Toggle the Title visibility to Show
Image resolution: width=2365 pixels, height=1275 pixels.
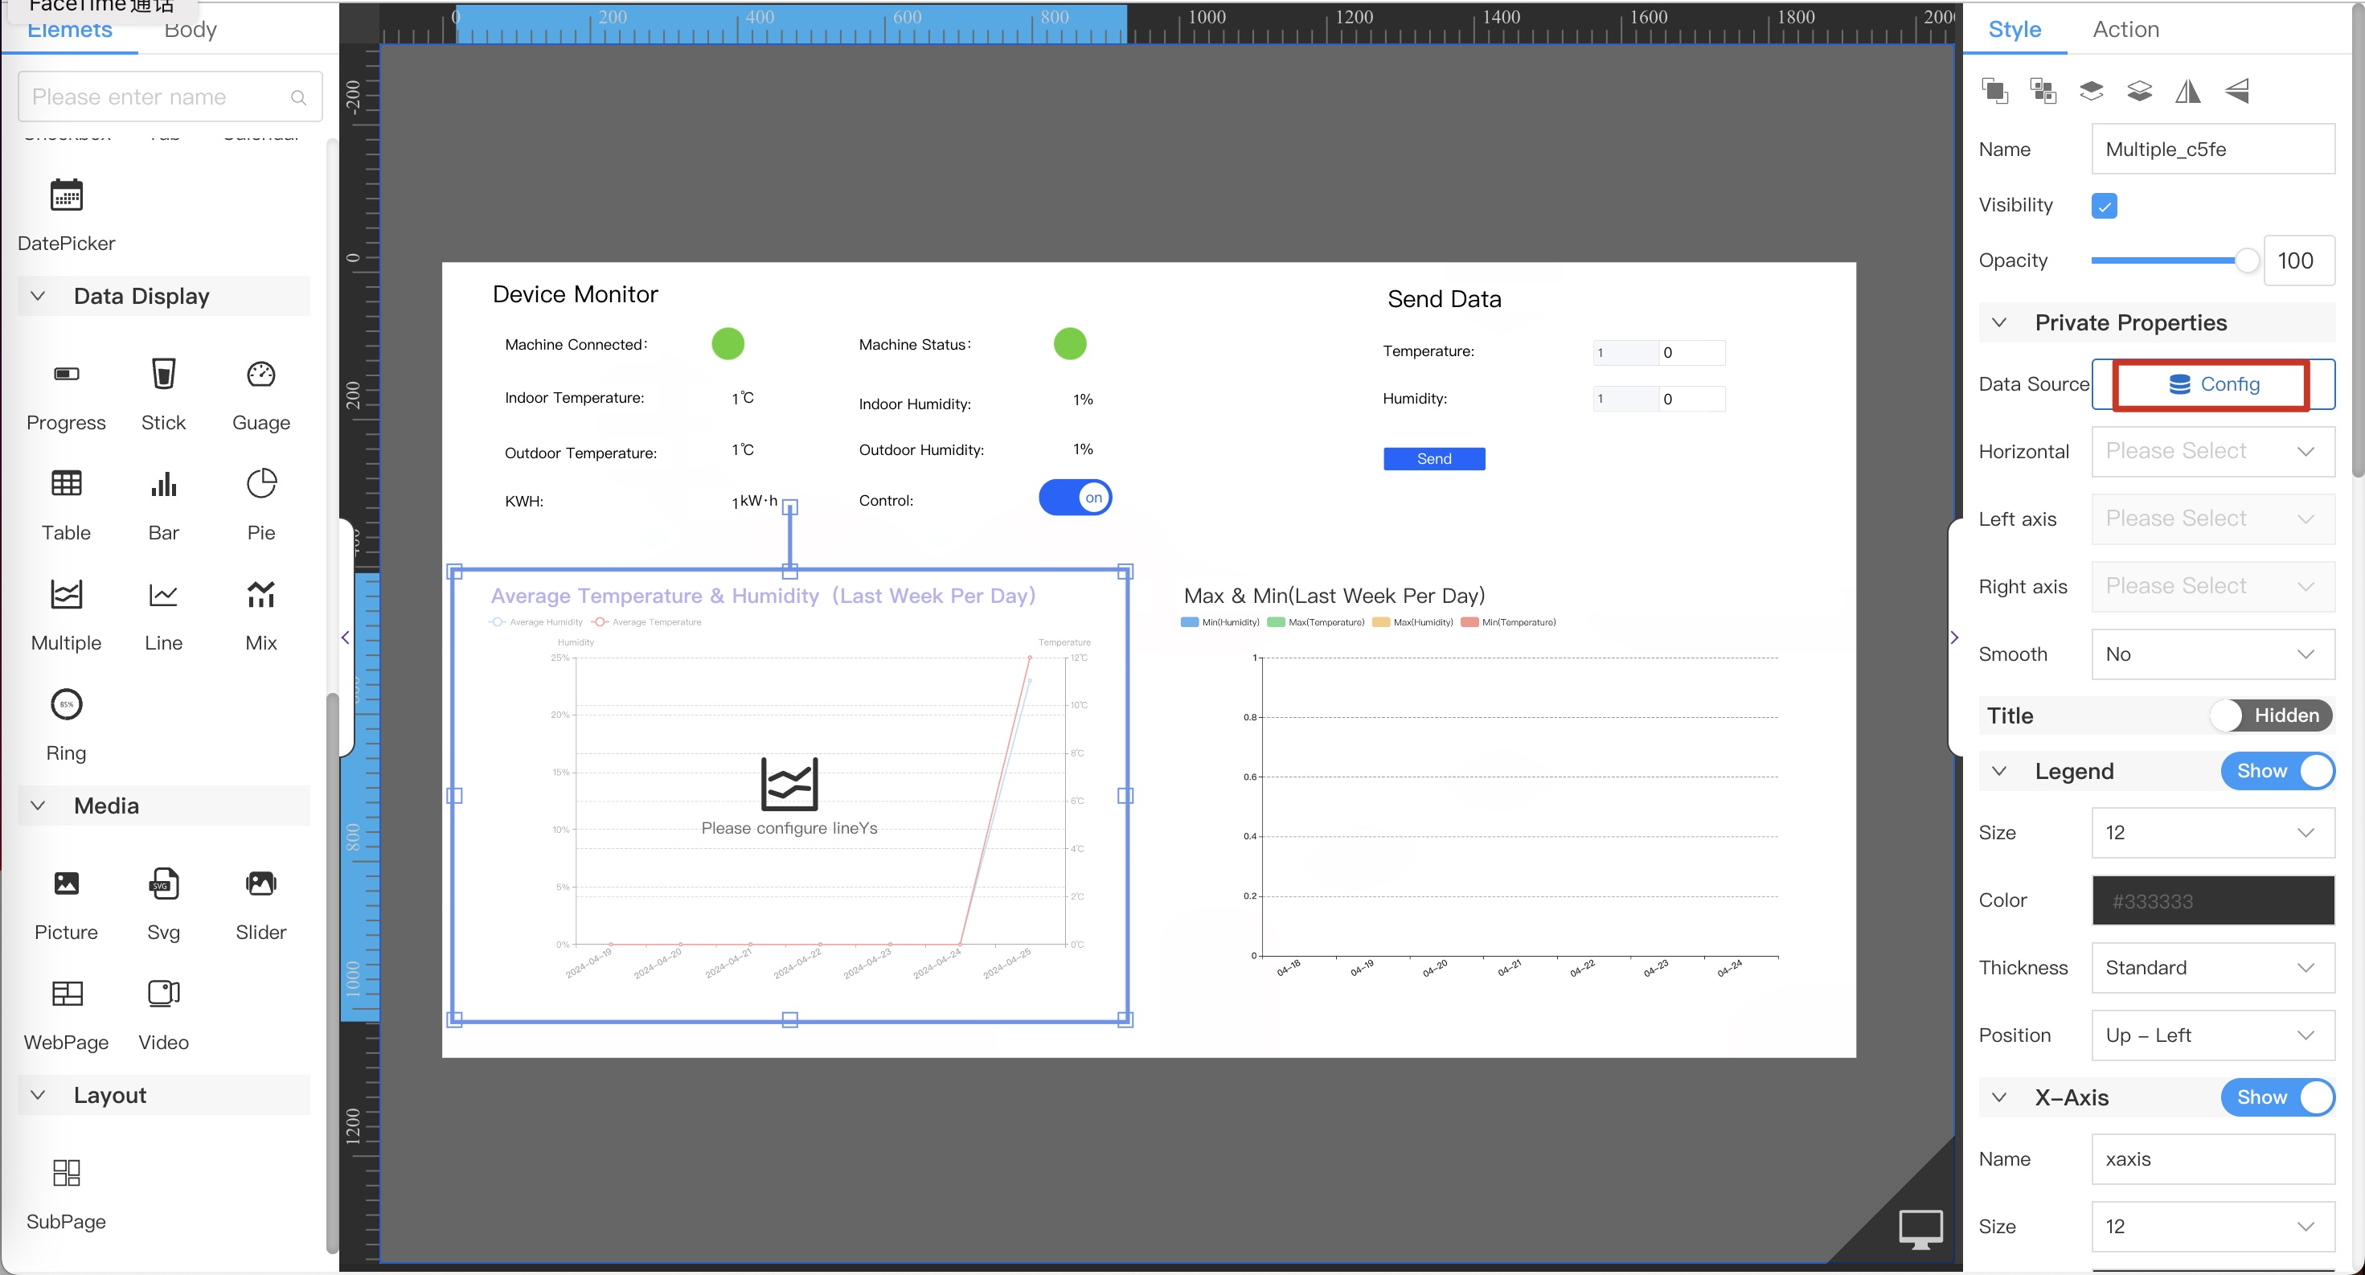point(2273,715)
